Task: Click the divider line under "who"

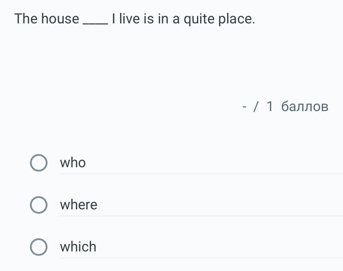Action: 201,174
